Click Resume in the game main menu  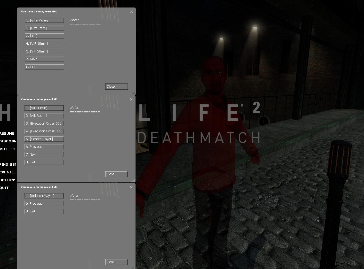pos(7,134)
